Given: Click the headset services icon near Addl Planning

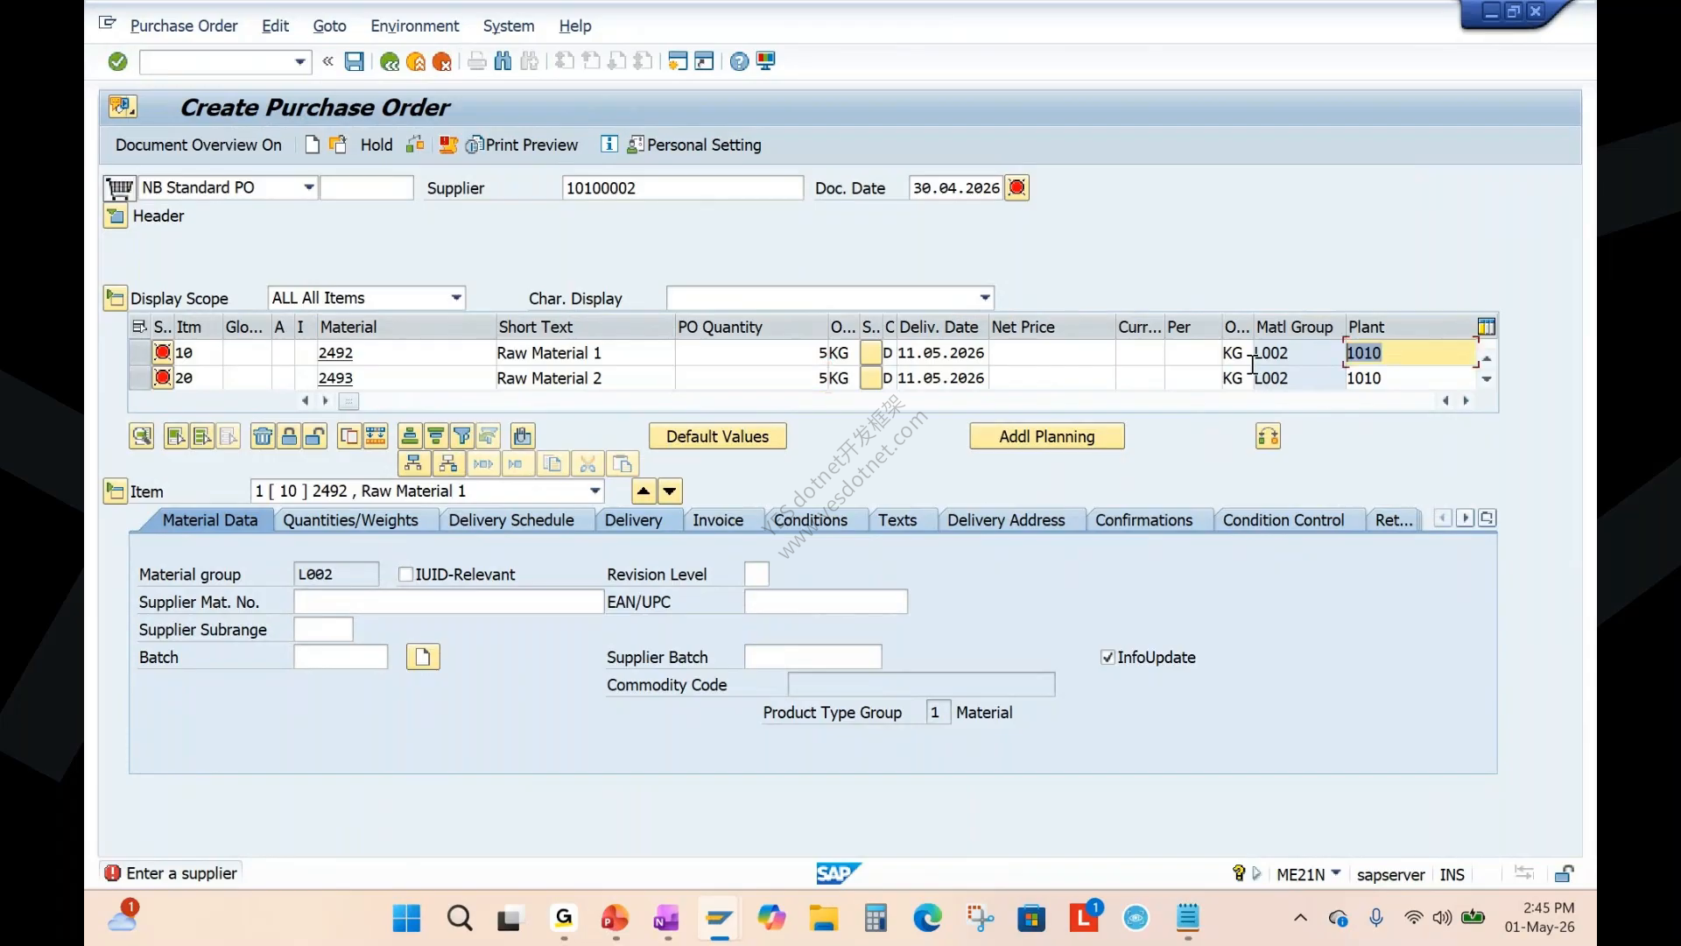Looking at the screenshot, I should click(1268, 436).
